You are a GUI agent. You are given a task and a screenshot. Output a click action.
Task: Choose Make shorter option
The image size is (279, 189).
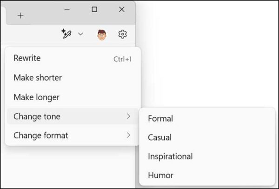[x=38, y=78]
